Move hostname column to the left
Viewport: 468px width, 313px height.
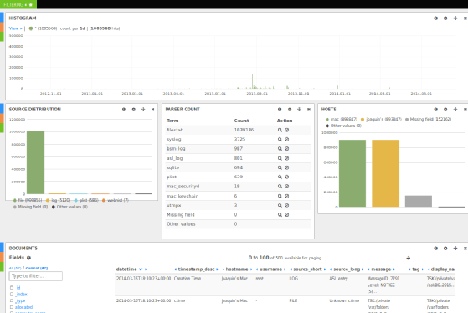[224, 269]
